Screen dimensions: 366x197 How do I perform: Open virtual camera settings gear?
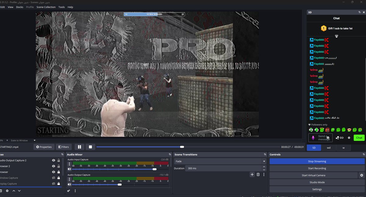362,175
